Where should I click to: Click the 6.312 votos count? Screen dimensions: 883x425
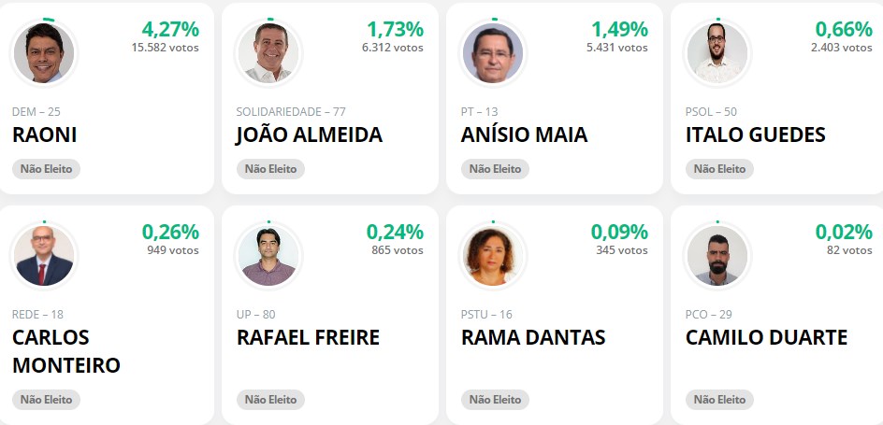(392, 48)
